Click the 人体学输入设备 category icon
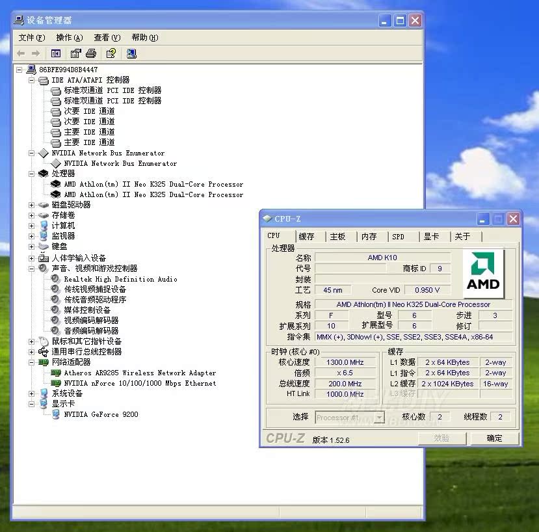 point(44,258)
